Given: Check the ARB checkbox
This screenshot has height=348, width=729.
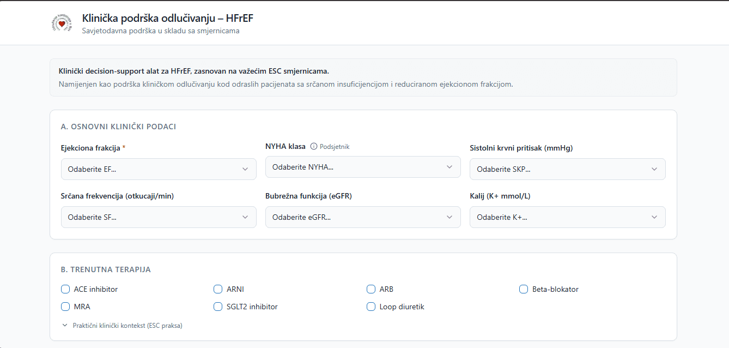Looking at the screenshot, I should (371, 289).
